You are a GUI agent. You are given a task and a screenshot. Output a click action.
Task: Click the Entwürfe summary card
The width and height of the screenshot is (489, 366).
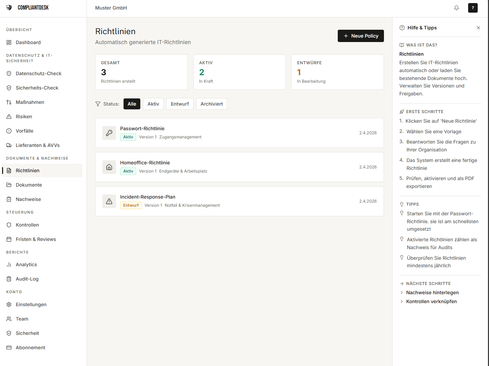point(337,72)
